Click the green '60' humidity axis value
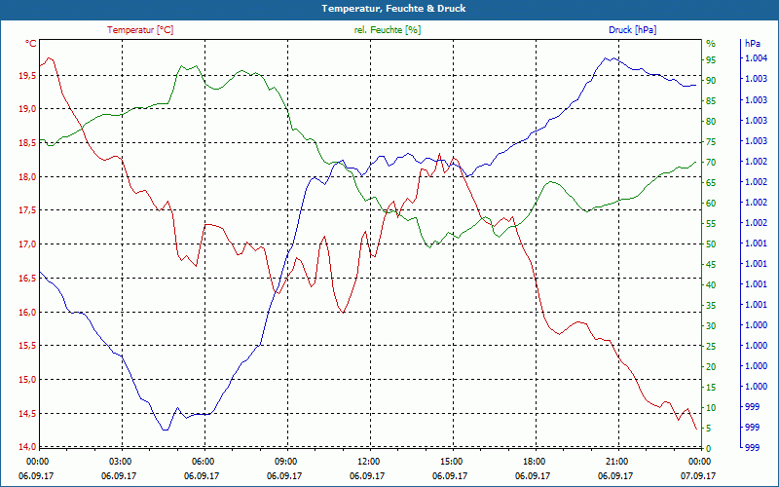 (x=711, y=204)
